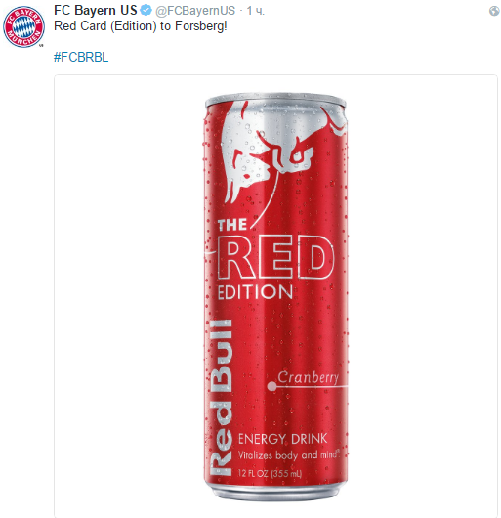This screenshot has height=518, width=501.
Task: Click the globe icon on the tweet
Action: pos(494,11)
